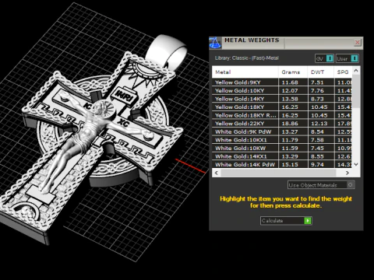Image resolution: width=374 pixels, height=280 pixels.
Task: Click the vertical scrollbar thumb
Action: click(356, 91)
